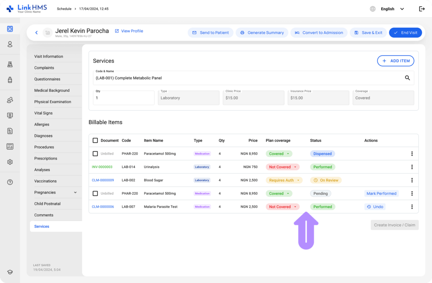Screen dimensions: 432x283
Task: Open Requires Auth dropdown for Blood Sugar
Action: (x=284, y=180)
